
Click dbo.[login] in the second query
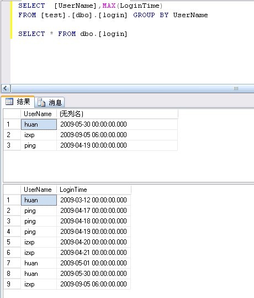[104, 34]
